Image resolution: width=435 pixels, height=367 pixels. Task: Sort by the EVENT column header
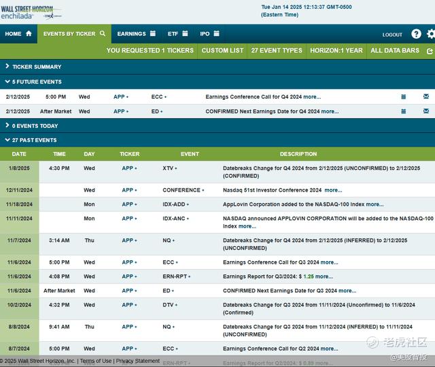pos(190,154)
